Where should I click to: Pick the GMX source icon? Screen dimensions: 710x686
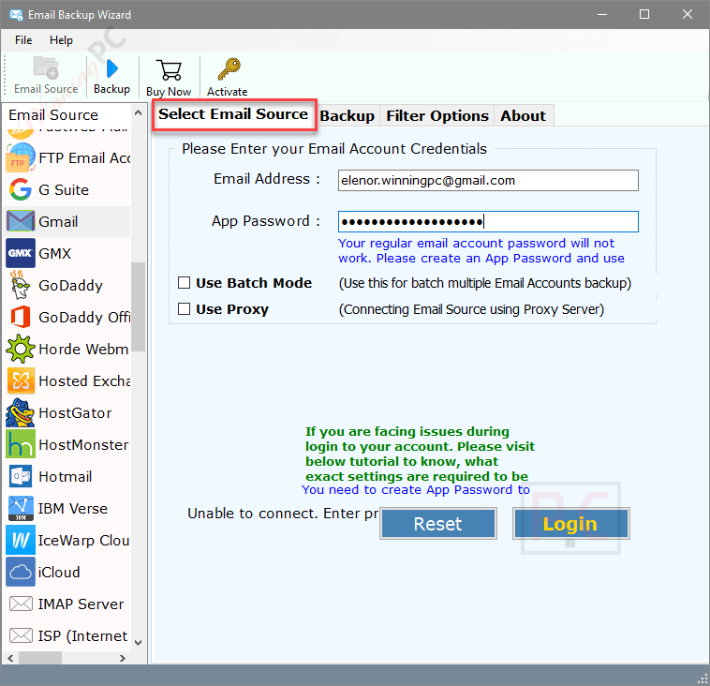pos(21,253)
